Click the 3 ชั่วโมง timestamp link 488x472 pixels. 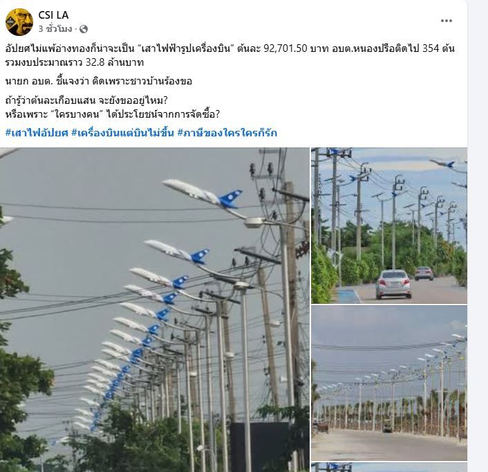pyautogui.click(x=55, y=29)
